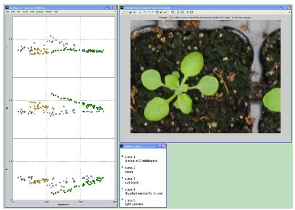This screenshot has width=295, height=210.
Task: Click the dock arrow right of menu bar
Action: click(x=115, y=11)
